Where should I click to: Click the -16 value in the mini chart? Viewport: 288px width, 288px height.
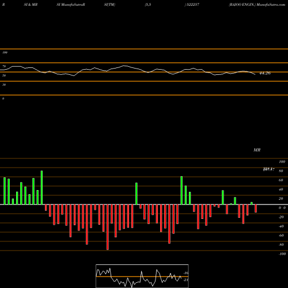click(185, 273)
